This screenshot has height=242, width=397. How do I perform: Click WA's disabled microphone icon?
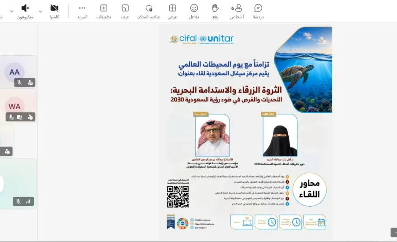(11, 117)
